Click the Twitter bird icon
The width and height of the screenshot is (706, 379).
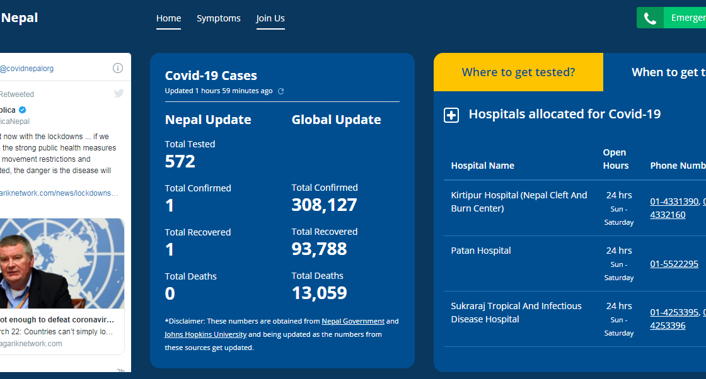tap(119, 94)
